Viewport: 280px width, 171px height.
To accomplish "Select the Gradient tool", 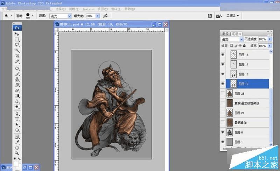I will (17, 96).
